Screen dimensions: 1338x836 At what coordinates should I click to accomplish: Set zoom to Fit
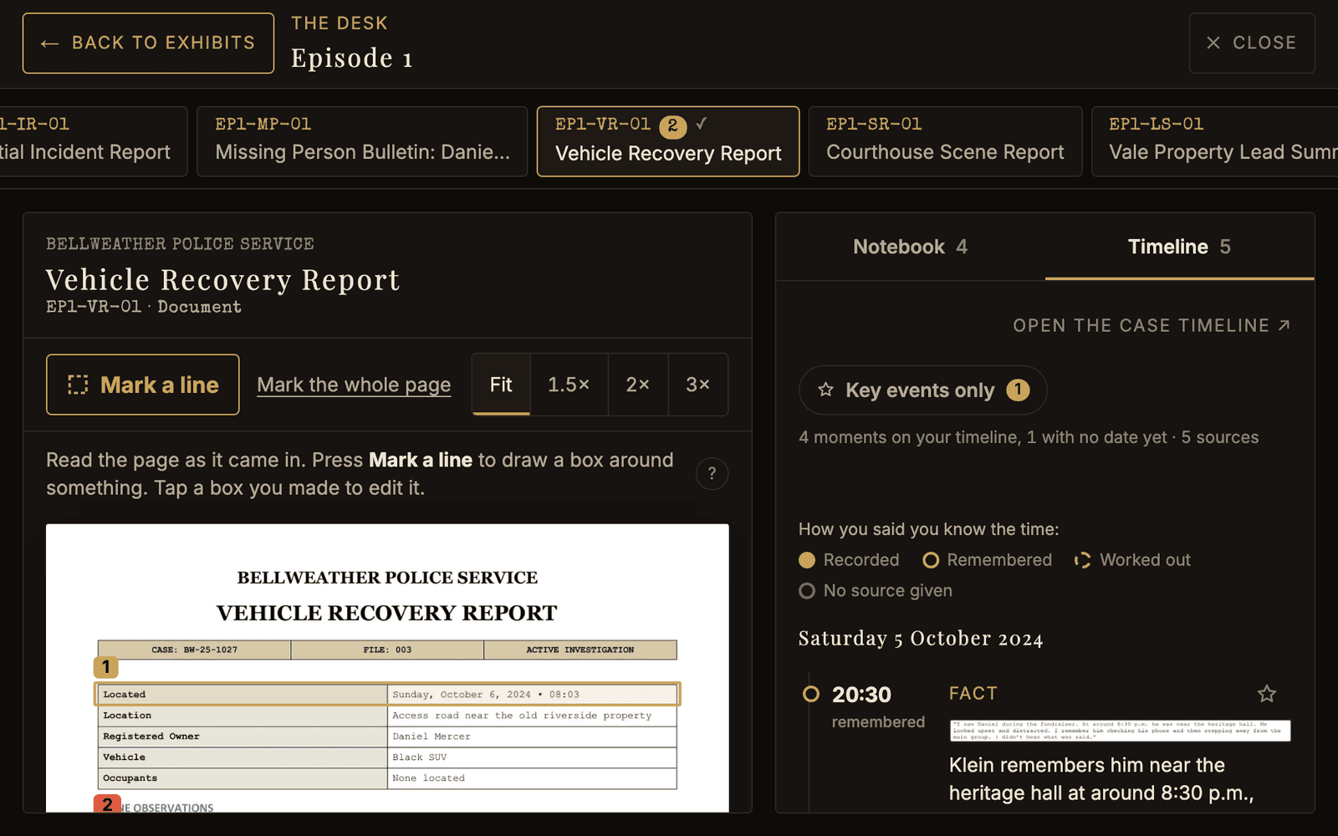coord(501,385)
